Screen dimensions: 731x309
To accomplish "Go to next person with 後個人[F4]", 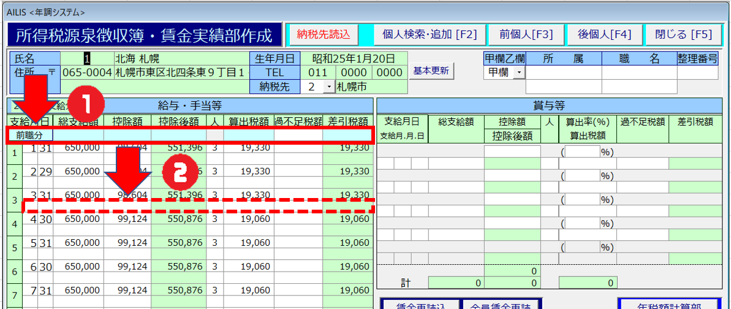I will (x=604, y=34).
